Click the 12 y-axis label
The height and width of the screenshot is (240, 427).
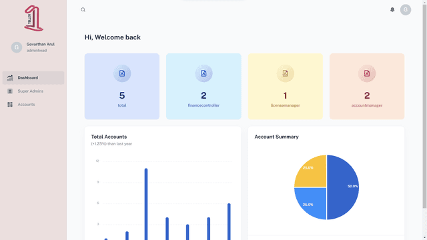click(x=97, y=161)
